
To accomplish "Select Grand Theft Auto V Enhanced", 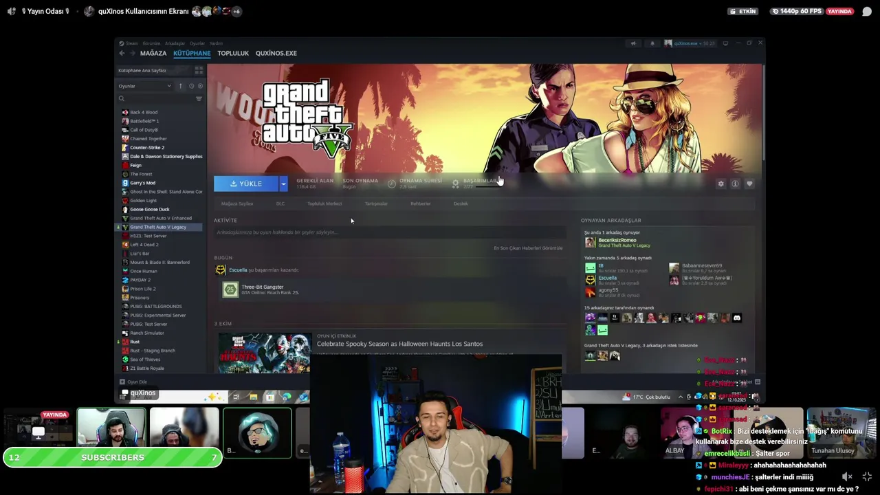I will click(161, 218).
